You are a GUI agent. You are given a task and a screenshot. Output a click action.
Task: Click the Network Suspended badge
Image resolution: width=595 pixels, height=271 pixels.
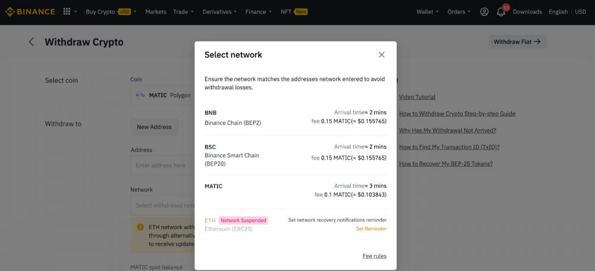click(243, 220)
